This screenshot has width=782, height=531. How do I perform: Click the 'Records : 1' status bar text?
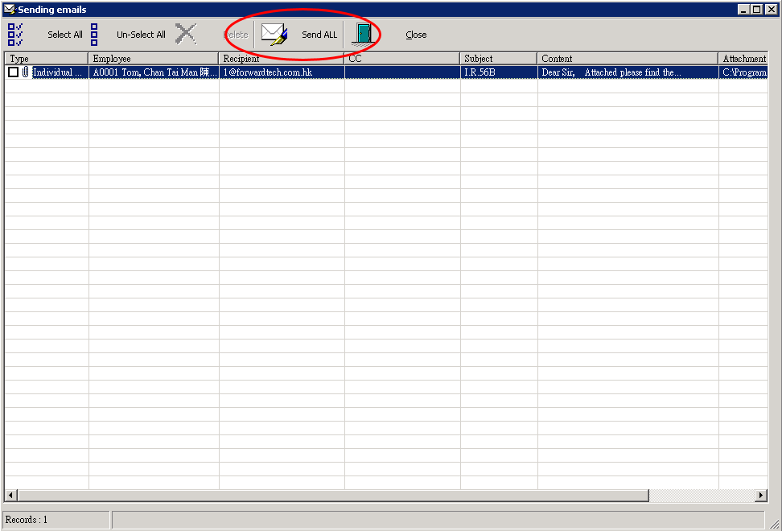click(27, 520)
